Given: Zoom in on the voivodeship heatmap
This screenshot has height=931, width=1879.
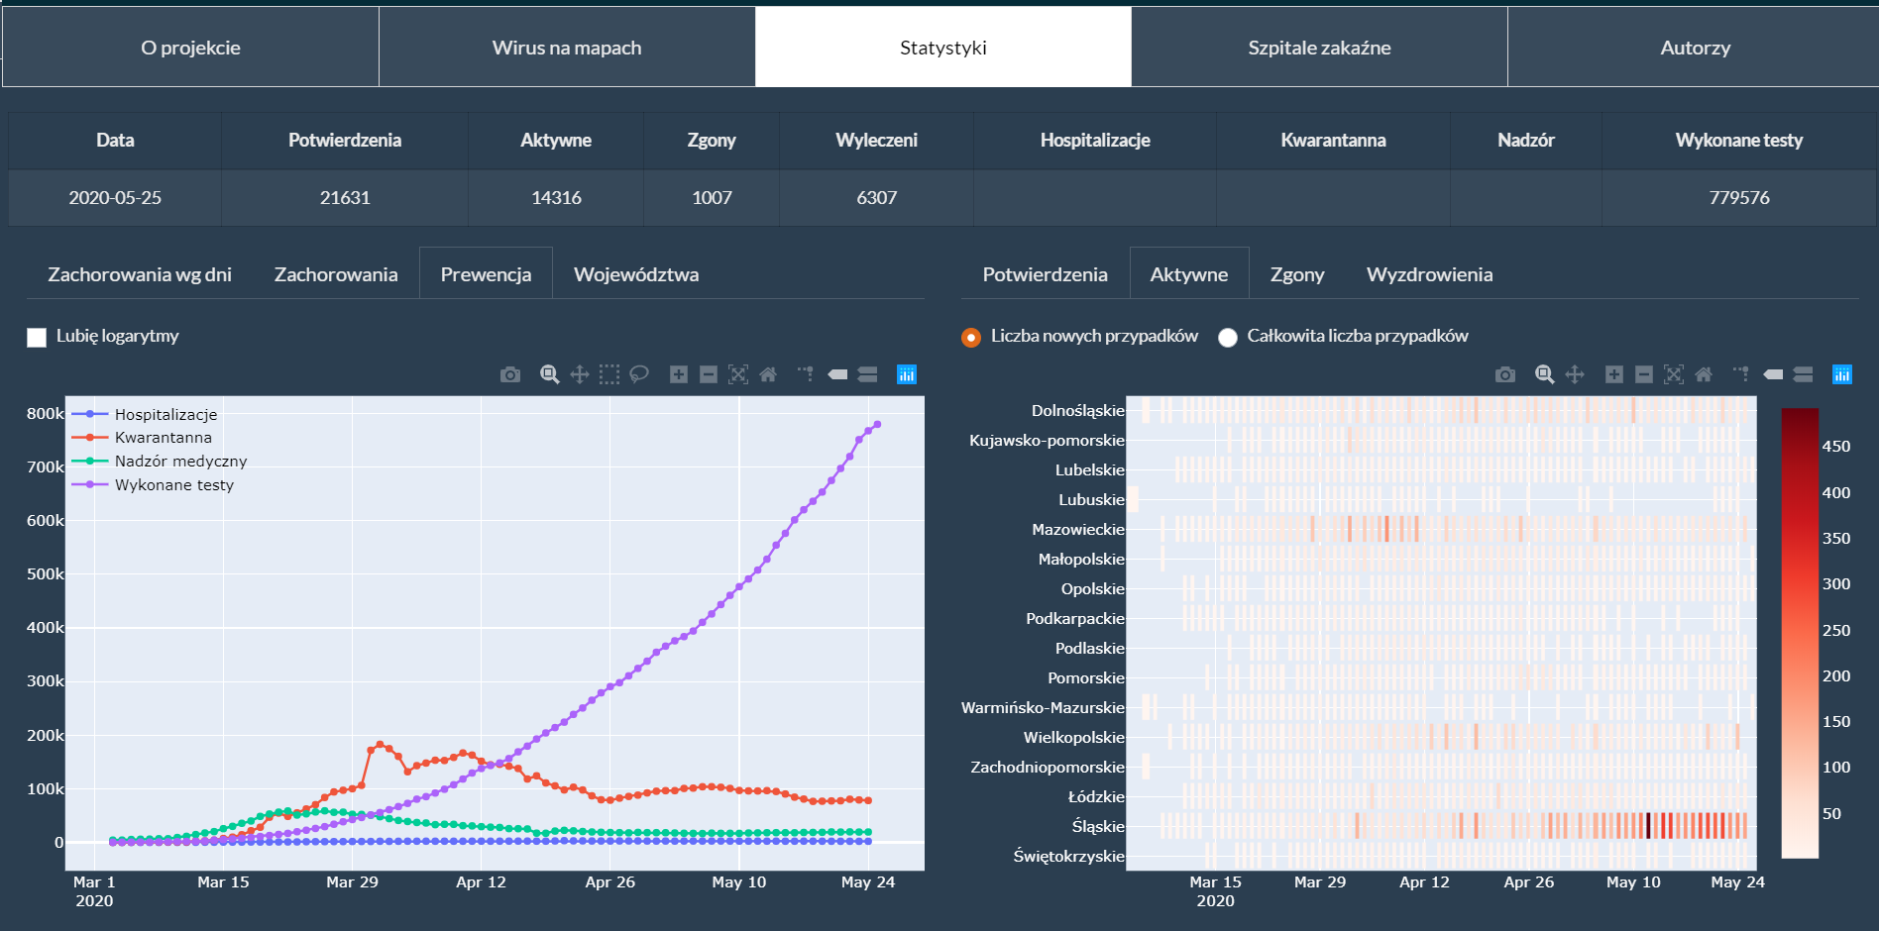Looking at the screenshot, I should [1614, 374].
